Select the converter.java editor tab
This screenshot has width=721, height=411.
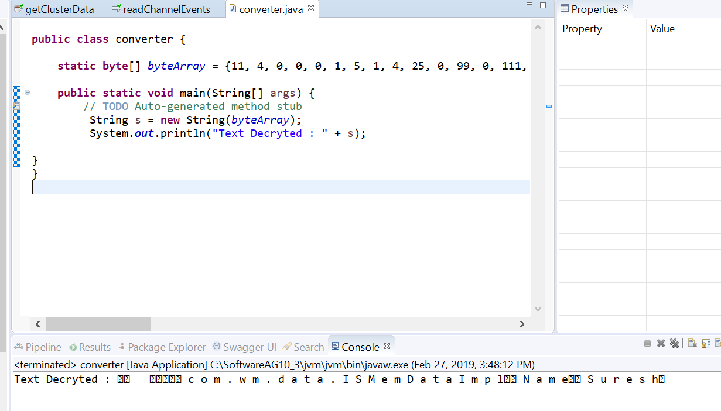[271, 9]
